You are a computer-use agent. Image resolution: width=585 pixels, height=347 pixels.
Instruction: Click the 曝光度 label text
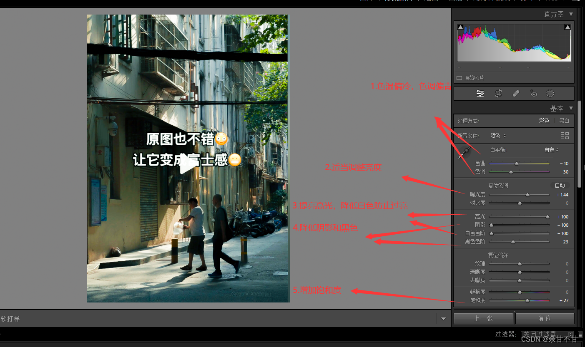coord(477,195)
